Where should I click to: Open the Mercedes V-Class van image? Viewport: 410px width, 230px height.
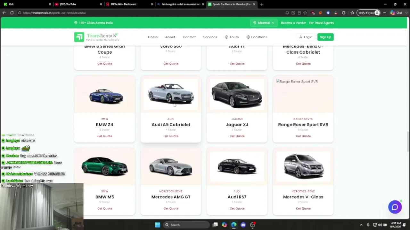[303, 166]
